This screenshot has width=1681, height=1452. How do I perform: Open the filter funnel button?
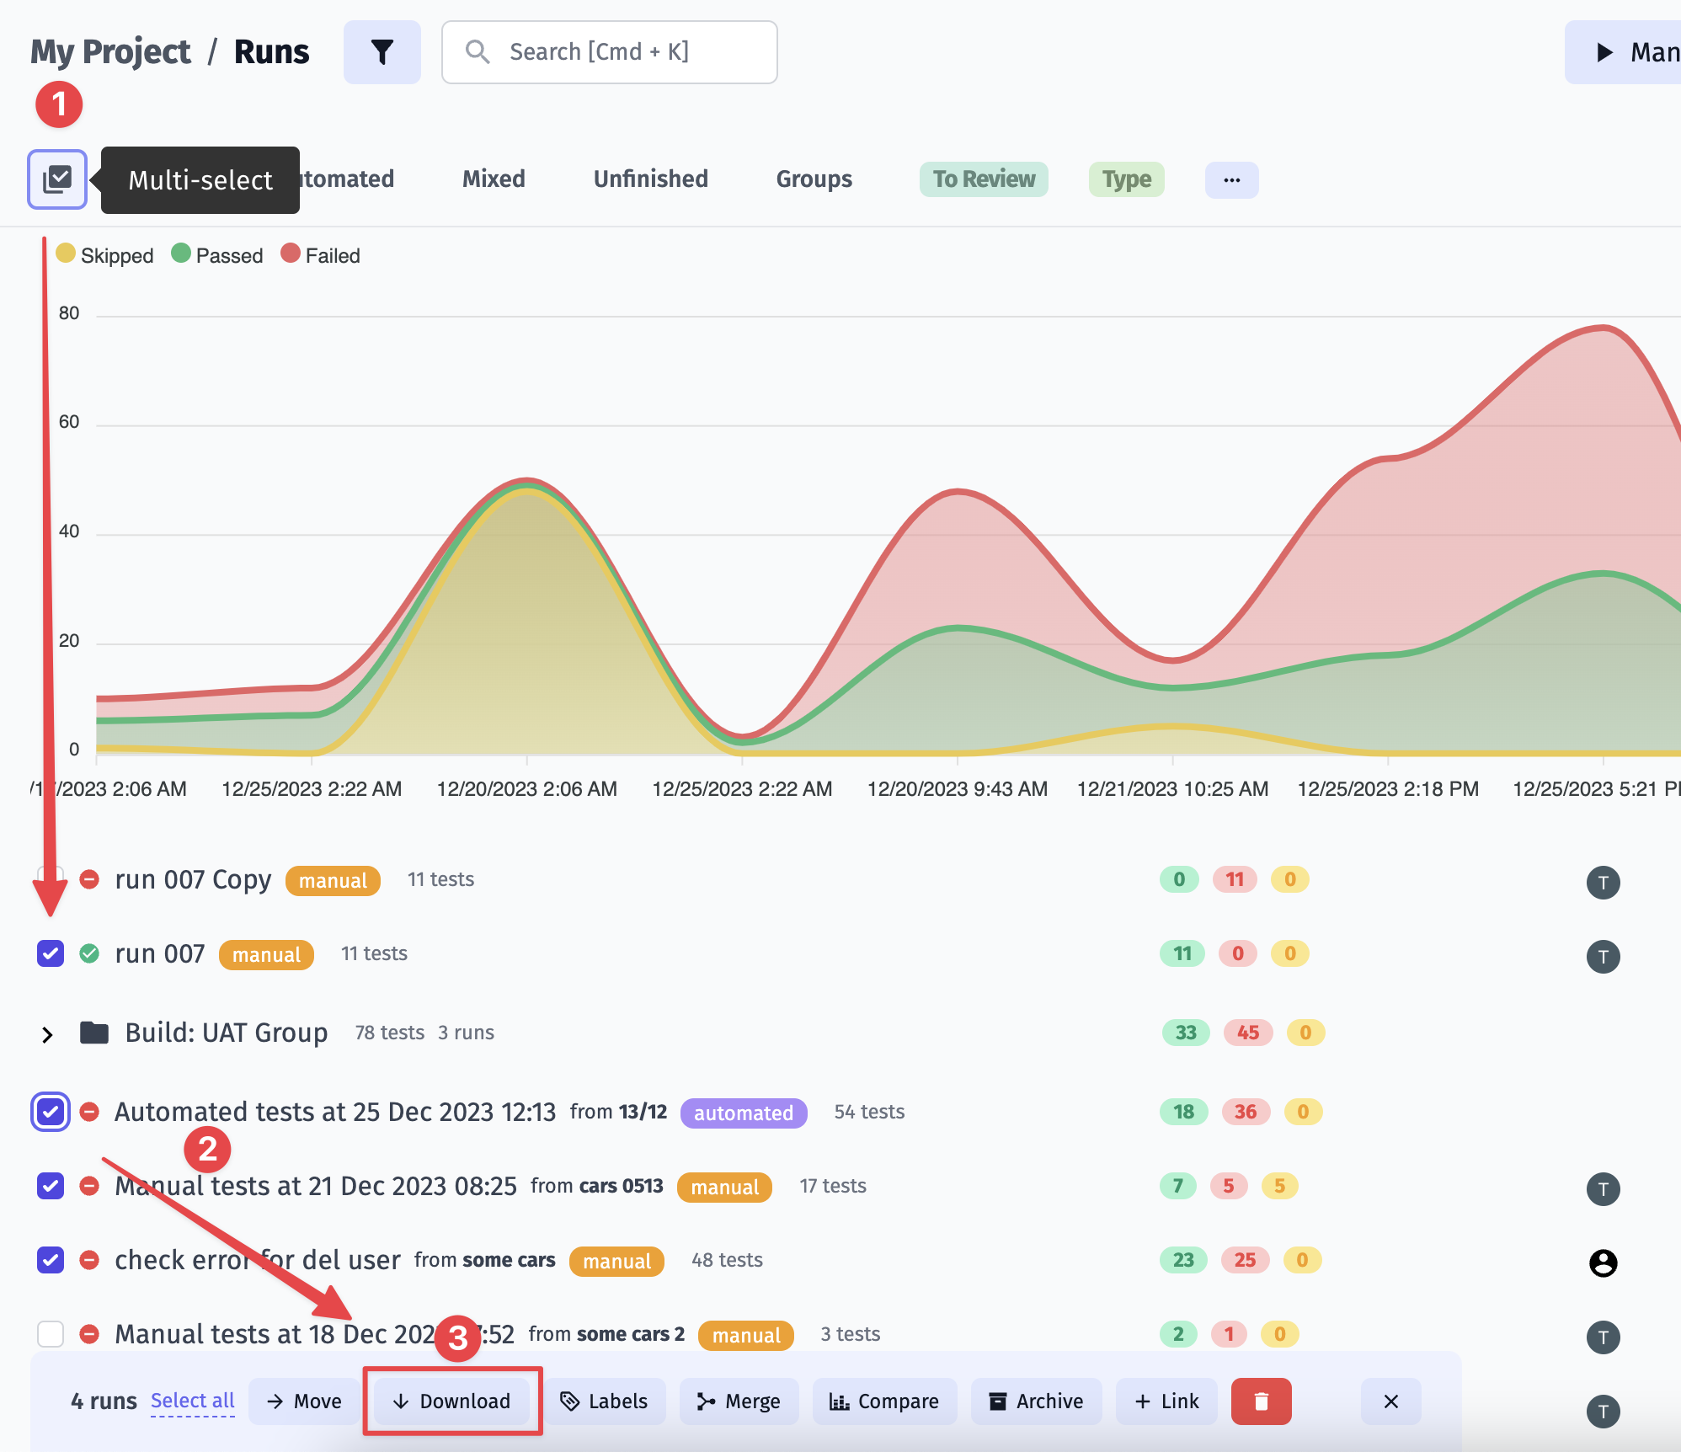pos(382,52)
